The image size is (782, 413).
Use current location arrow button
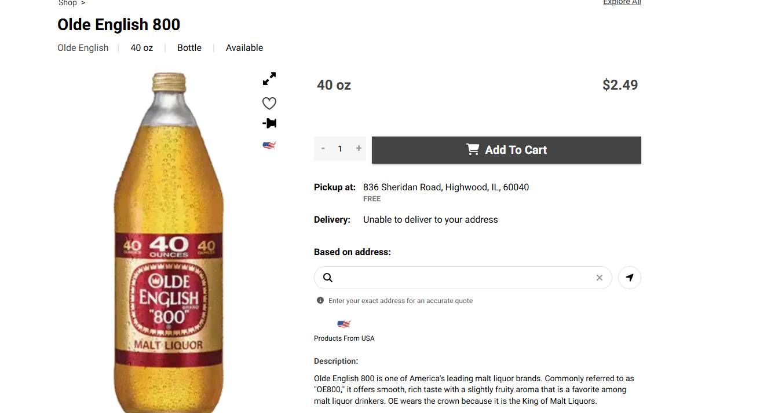[630, 278]
